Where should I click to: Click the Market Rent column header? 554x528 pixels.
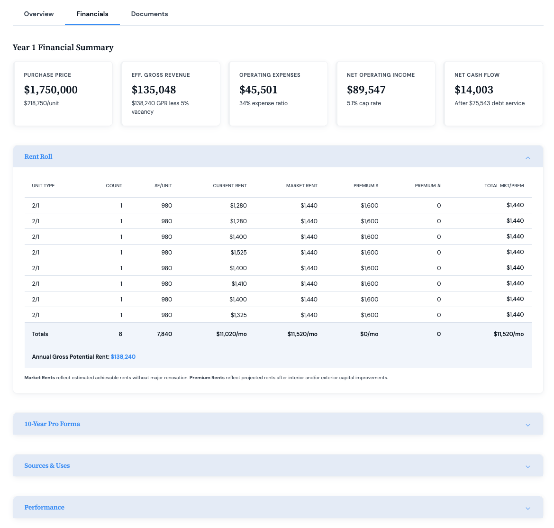pyautogui.click(x=301, y=186)
